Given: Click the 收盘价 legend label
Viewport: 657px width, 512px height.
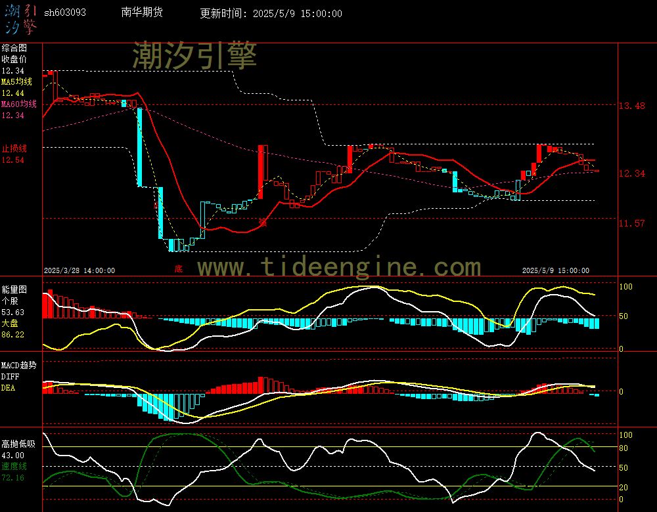Looking at the screenshot, I should 14,59.
